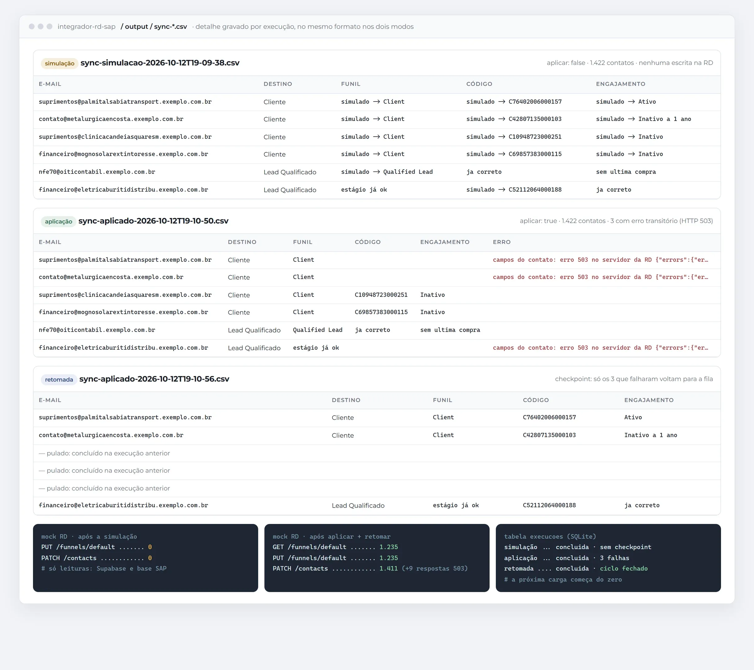754x670 pixels.
Task: Click 'tabela execucoes (SQLite)' heading
Action: (550, 537)
